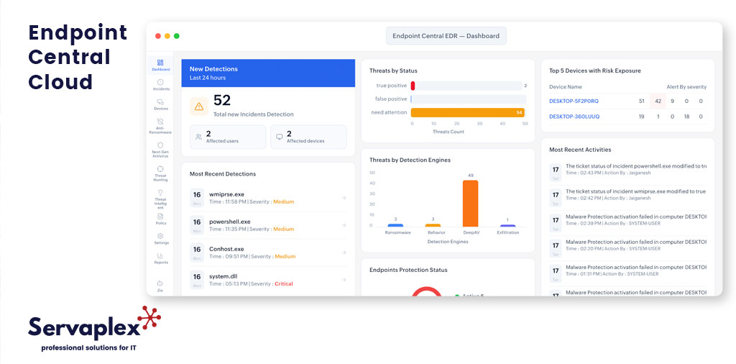Image resolution: width=736 pixels, height=364 pixels.
Task: Open device link DESKTOP-360LUUQ
Action: tap(574, 117)
